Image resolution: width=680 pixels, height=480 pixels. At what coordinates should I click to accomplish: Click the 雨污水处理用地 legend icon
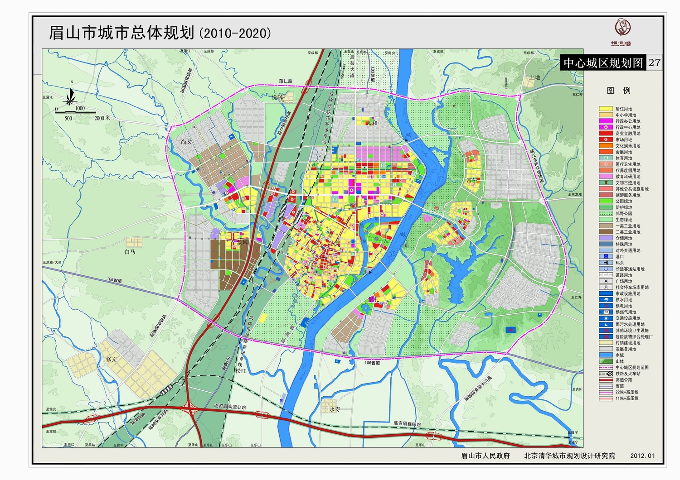pos(606,324)
